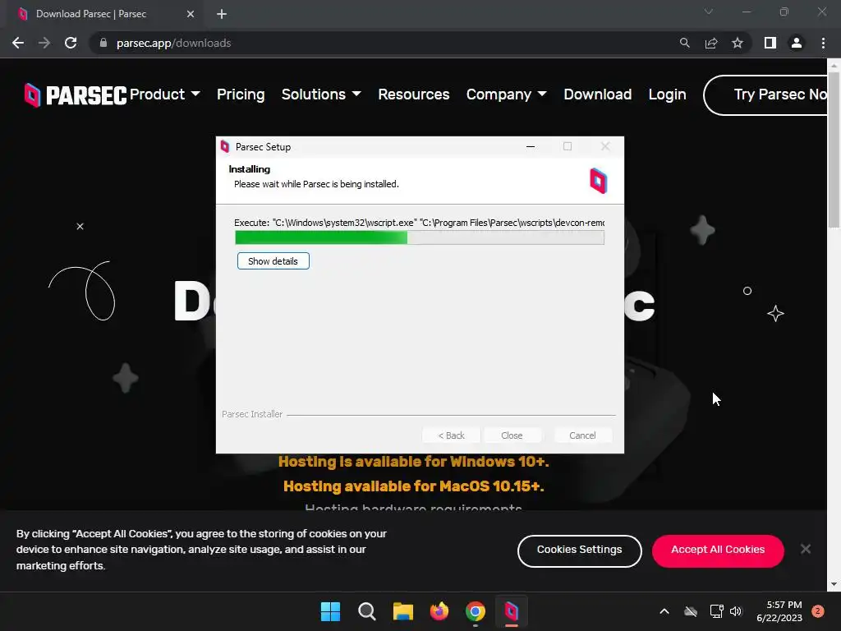
Task: Open the Resources page
Action: [414, 94]
